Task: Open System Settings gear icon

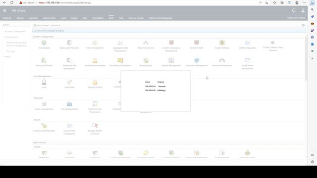Action: pyautogui.click(x=222, y=43)
